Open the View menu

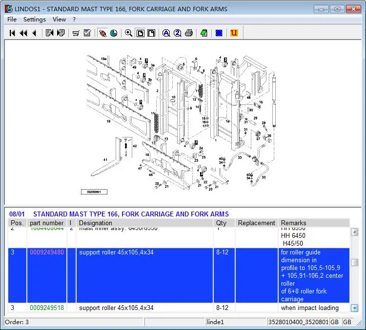(59, 19)
